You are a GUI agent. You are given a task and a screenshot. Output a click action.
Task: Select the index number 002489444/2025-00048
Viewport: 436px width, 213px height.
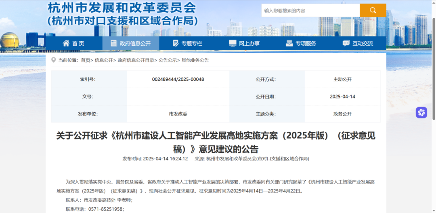pyautogui.click(x=178, y=79)
